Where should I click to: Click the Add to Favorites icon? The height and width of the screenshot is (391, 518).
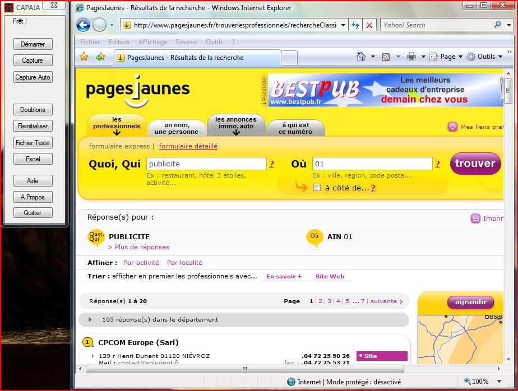[x=100, y=57]
